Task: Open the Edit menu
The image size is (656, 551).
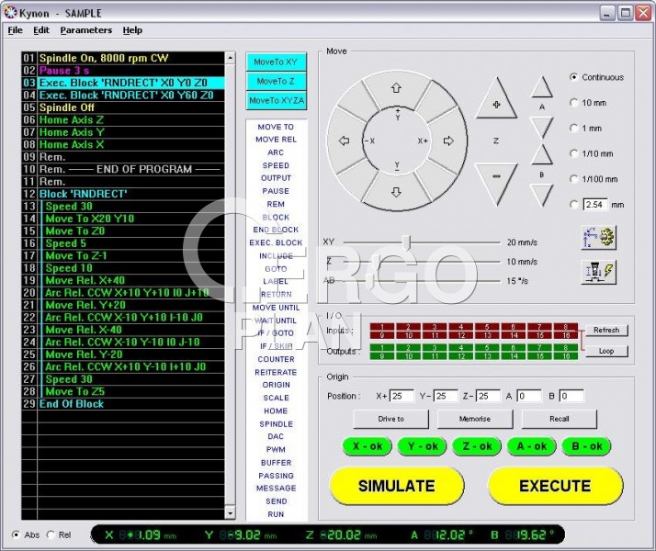Action: pos(41,30)
